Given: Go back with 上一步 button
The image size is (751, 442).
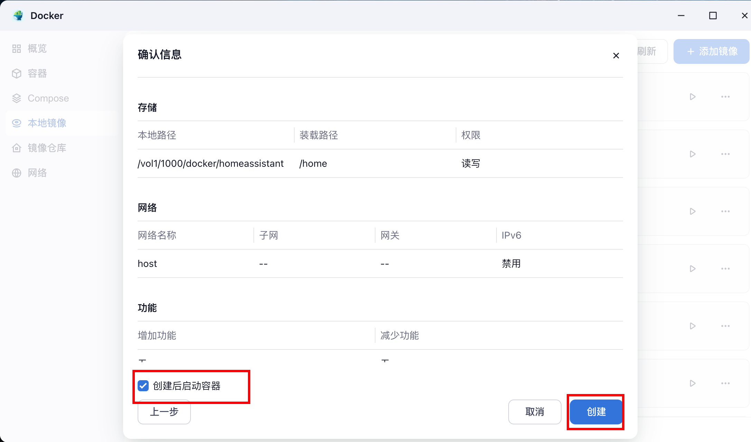Looking at the screenshot, I should pos(164,412).
